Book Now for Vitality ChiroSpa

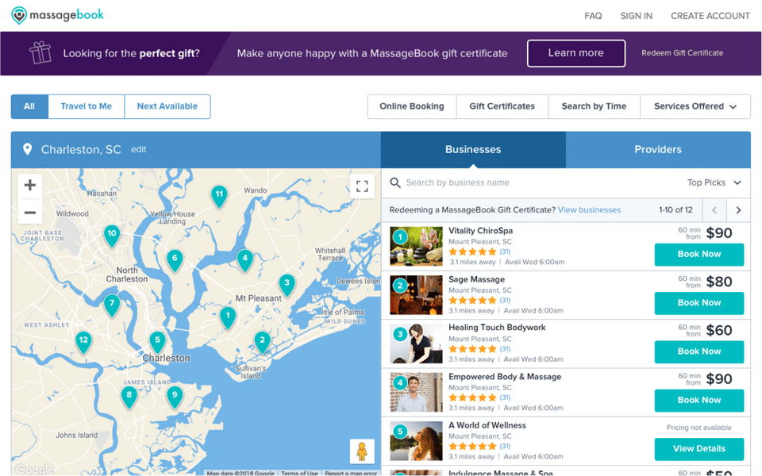click(698, 255)
